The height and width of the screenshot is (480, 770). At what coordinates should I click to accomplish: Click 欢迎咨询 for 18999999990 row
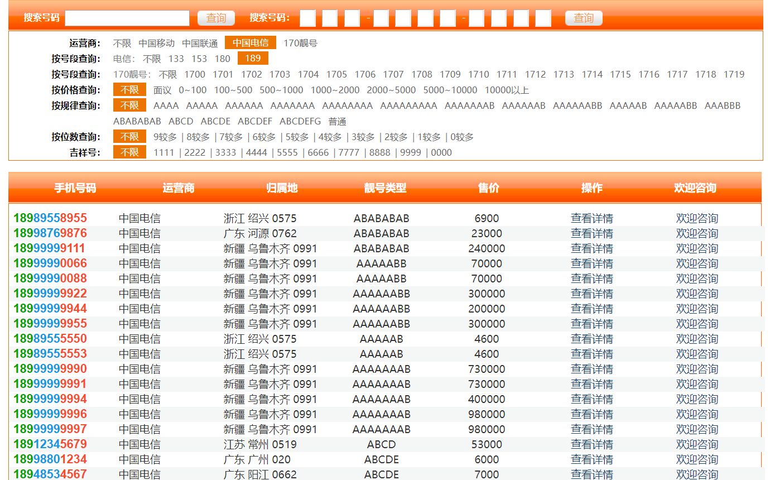[x=697, y=369]
